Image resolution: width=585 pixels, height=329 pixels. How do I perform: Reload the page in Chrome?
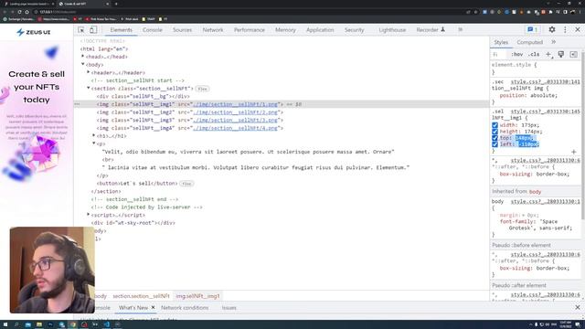point(19,12)
